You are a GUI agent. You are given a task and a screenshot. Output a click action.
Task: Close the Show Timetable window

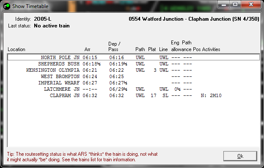pyautogui.click(x=251, y=5)
